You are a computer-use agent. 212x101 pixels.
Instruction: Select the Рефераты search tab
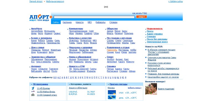[x=100, y=22]
